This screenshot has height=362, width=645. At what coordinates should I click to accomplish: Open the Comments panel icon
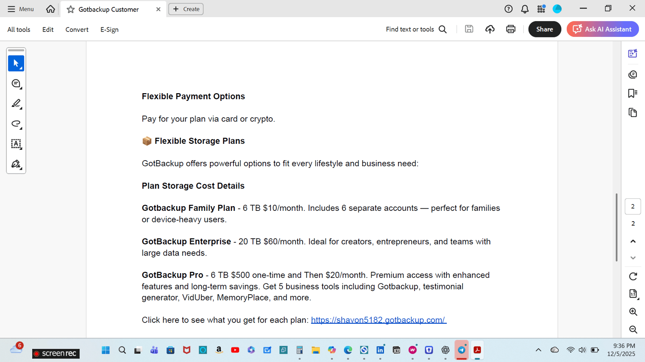[633, 75]
